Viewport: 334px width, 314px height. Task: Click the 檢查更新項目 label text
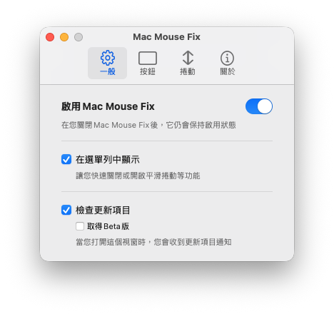pyautogui.click(x=103, y=211)
